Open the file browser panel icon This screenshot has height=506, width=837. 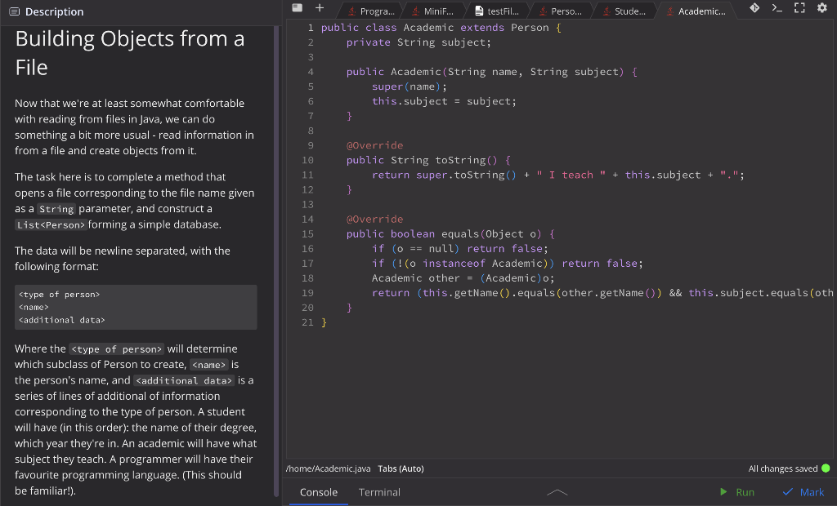(x=296, y=8)
